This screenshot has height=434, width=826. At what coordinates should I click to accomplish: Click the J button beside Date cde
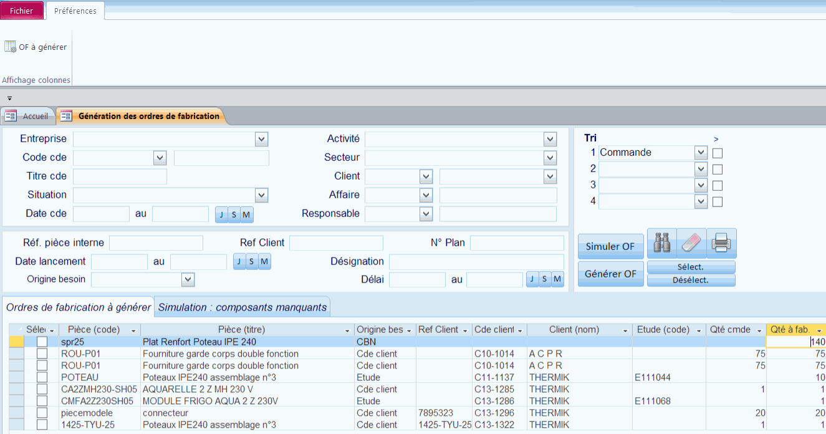coord(221,215)
